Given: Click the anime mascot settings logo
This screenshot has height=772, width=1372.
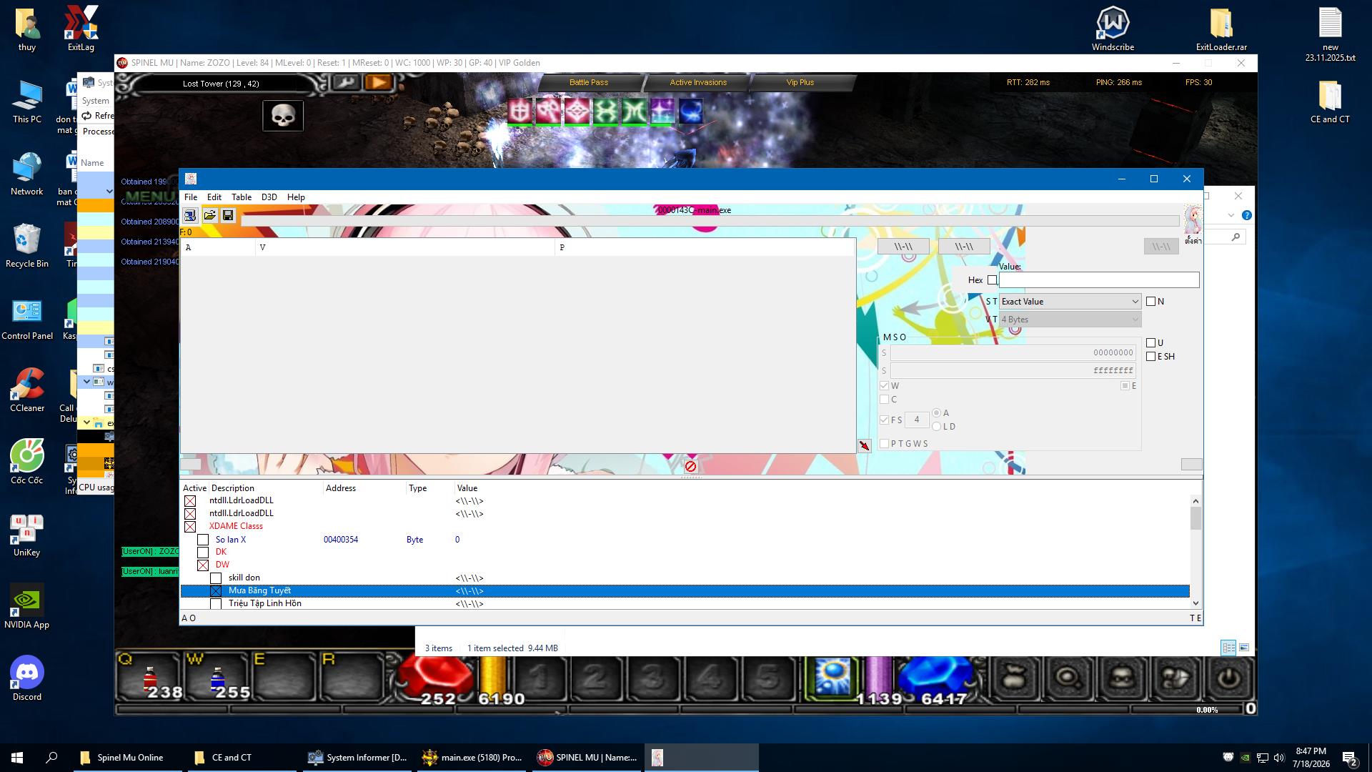Looking at the screenshot, I should pyautogui.click(x=1193, y=221).
